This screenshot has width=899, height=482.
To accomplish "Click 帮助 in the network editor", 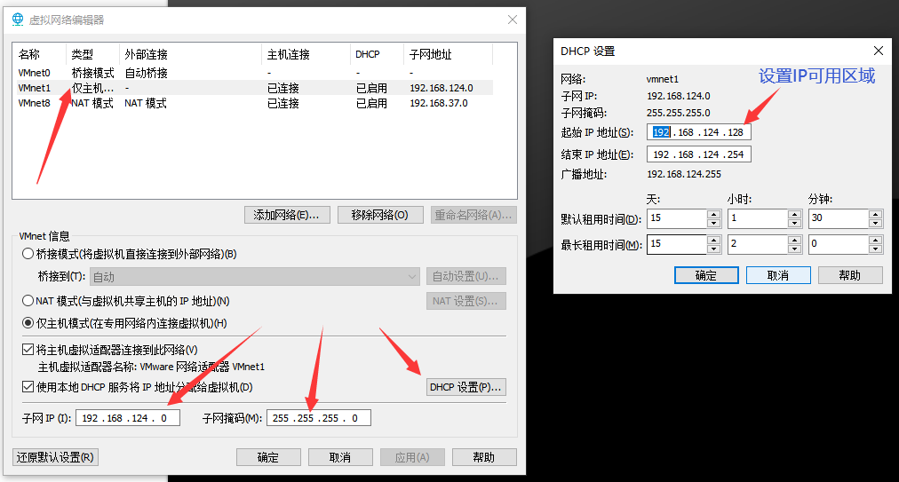I will (484, 457).
